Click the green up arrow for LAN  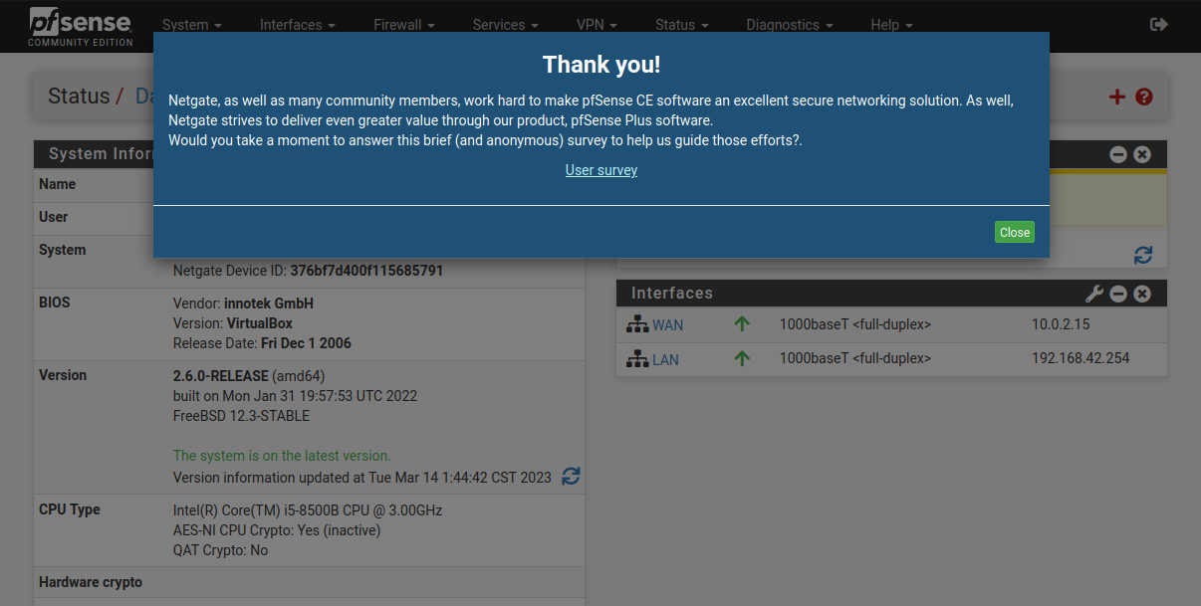(742, 358)
